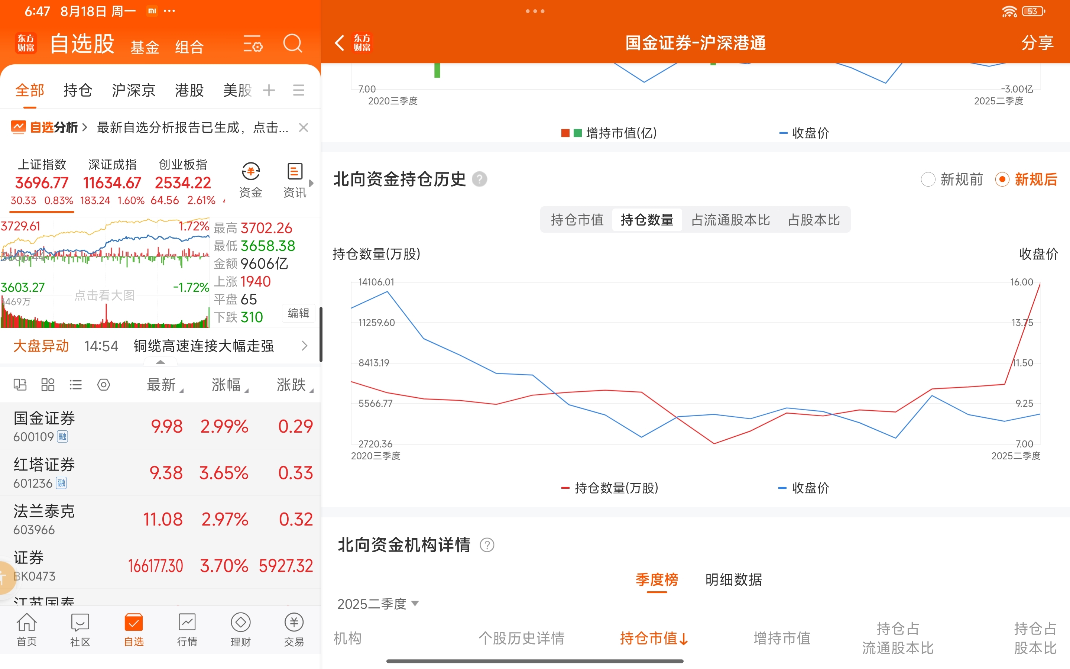Image resolution: width=1070 pixels, height=669 pixels.
Task: Tap the vertical scrollbar handle between panels
Action: coord(321,334)
